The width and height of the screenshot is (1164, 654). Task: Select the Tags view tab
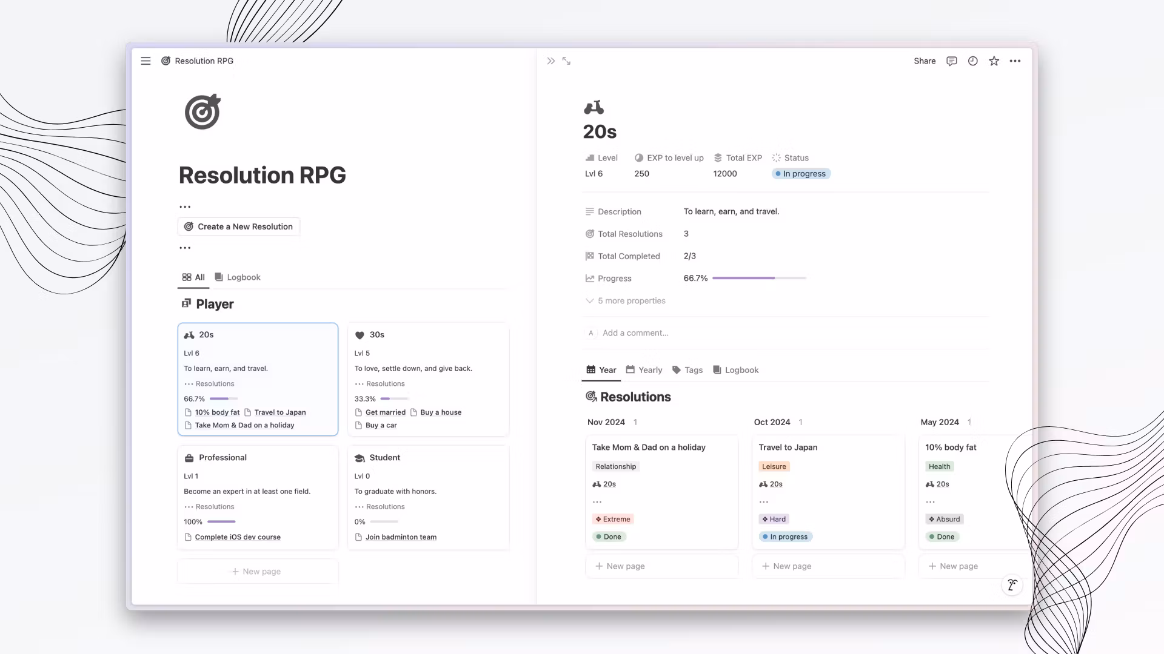[687, 370]
